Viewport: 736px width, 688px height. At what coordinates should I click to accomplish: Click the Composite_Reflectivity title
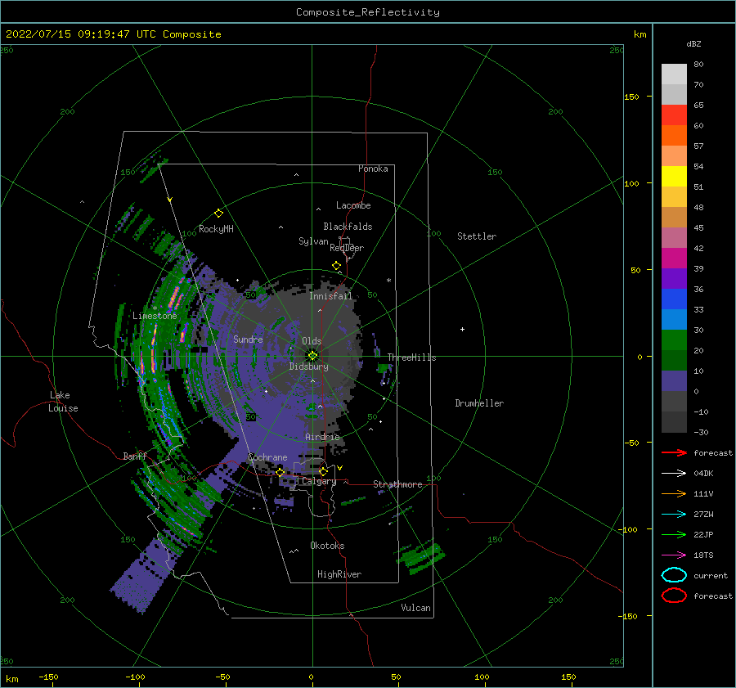[368, 12]
